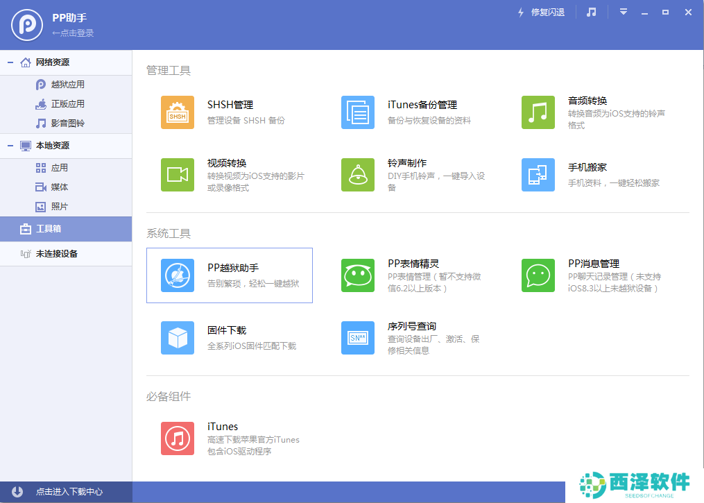Collapse the 网络资源 section

tap(10, 62)
